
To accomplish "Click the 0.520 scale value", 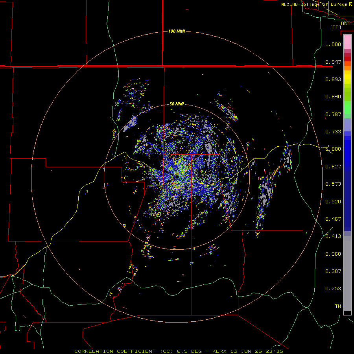I will click(x=333, y=202).
